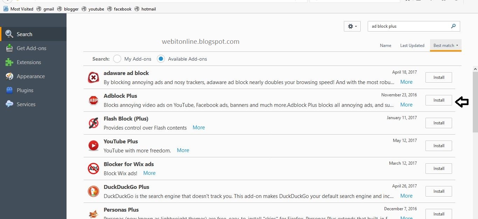Click the DuckDuckGo Plus title
The width and height of the screenshot is (478, 219).
126,187
